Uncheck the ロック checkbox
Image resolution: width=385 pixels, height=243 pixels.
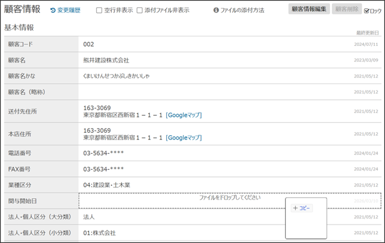point(367,11)
